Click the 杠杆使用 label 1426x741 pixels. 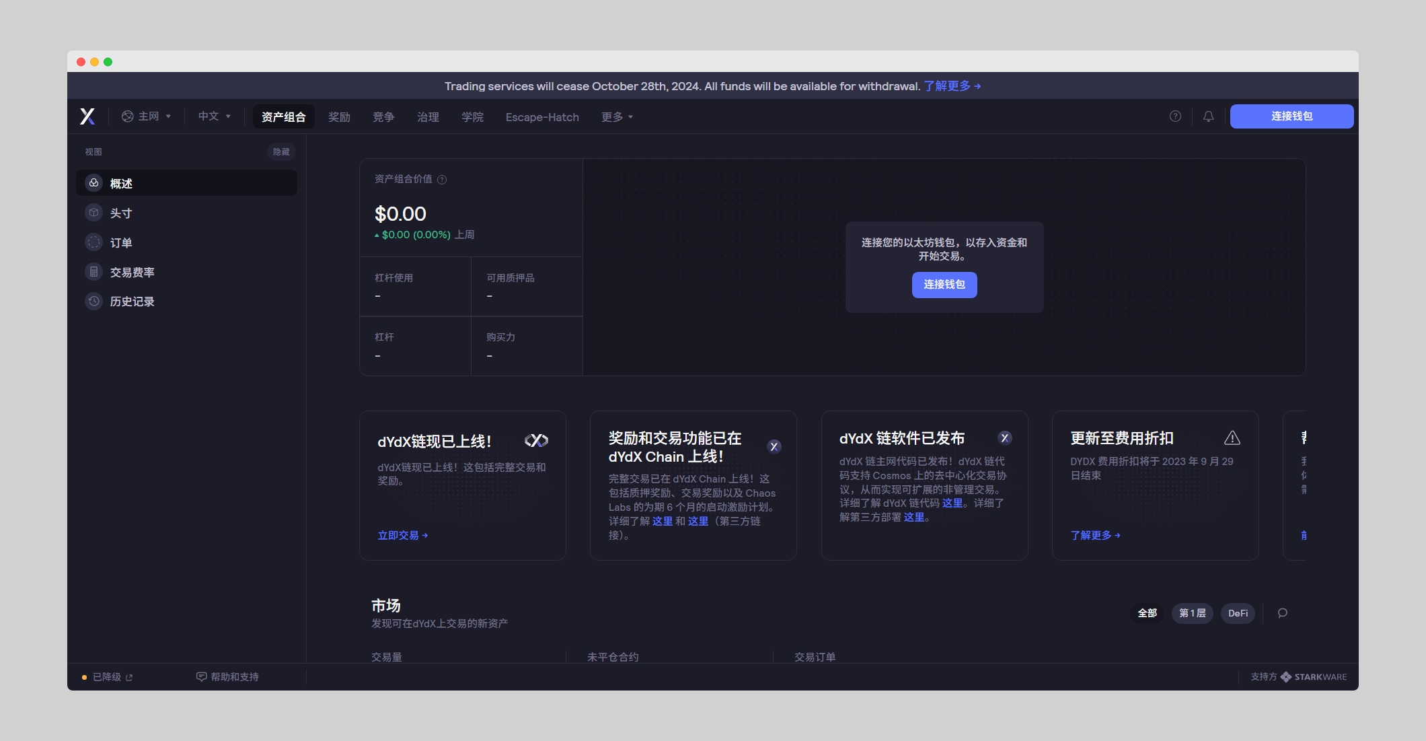tap(393, 278)
